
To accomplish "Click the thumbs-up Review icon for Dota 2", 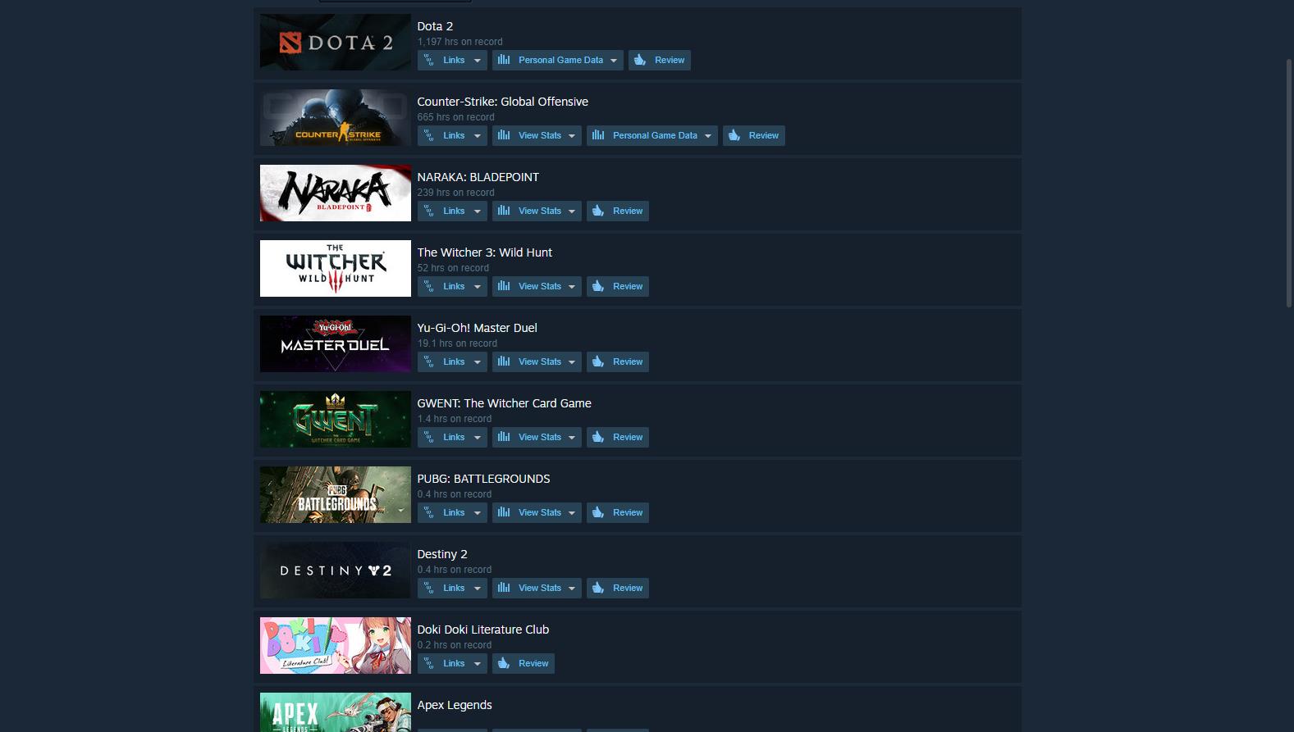I will pyautogui.click(x=640, y=60).
